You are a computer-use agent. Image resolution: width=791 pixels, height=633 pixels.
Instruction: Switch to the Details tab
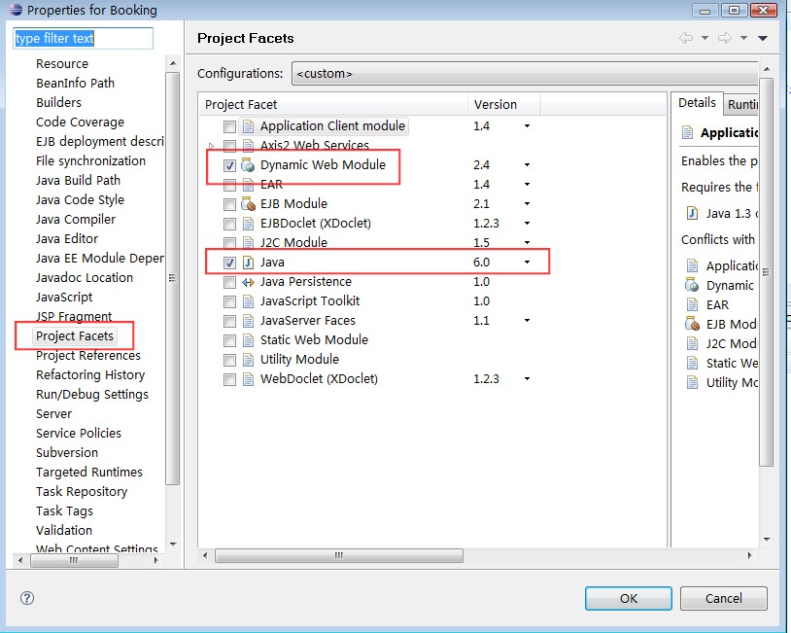click(697, 103)
